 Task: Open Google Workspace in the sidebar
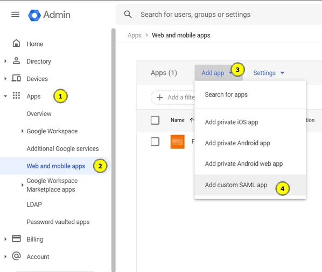click(52, 131)
